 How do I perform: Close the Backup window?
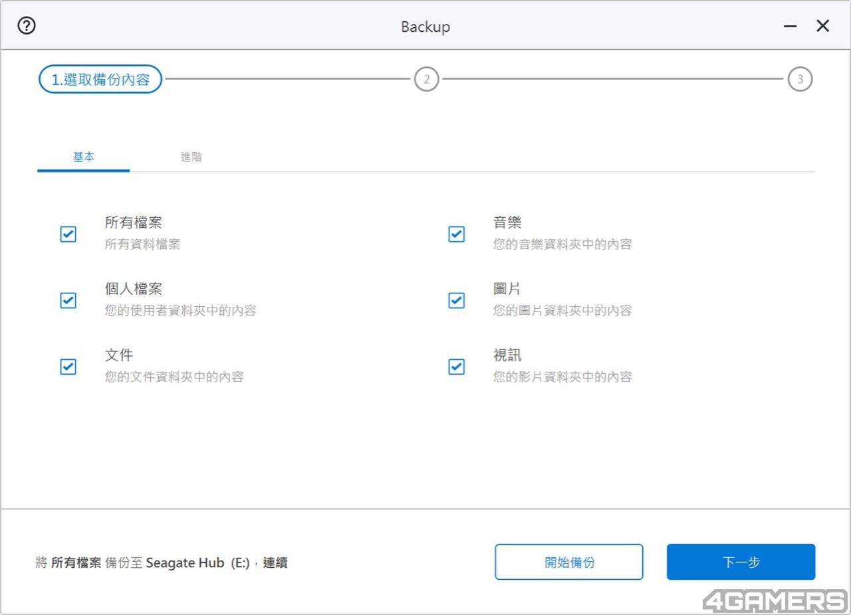(x=823, y=26)
